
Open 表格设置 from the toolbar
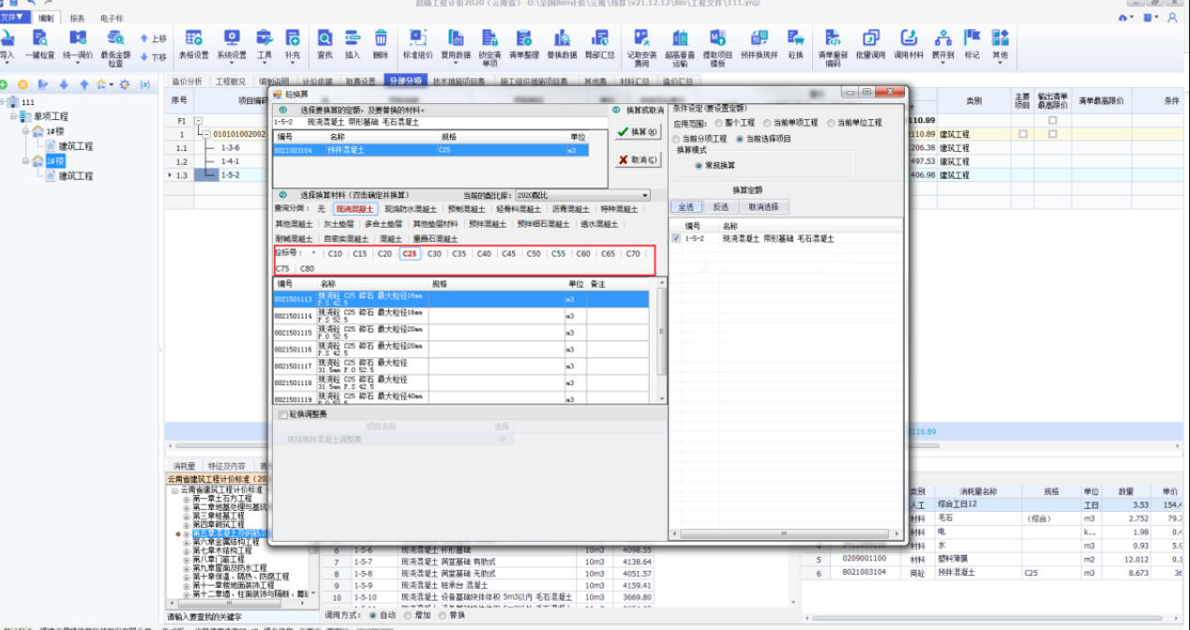(x=194, y=44)
